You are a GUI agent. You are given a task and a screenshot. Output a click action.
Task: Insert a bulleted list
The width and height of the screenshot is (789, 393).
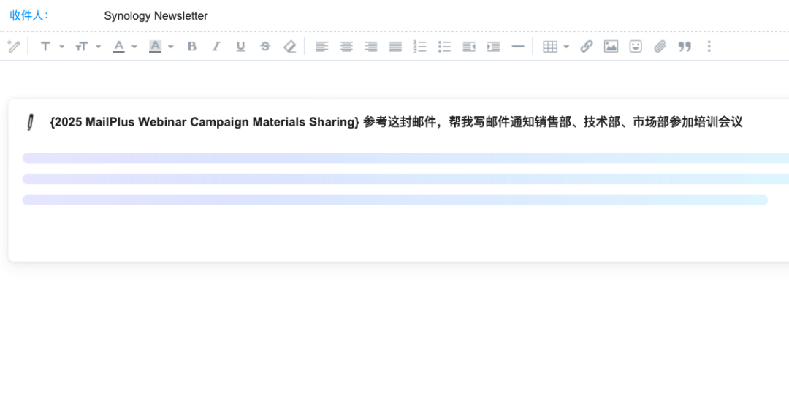[444, 46]
